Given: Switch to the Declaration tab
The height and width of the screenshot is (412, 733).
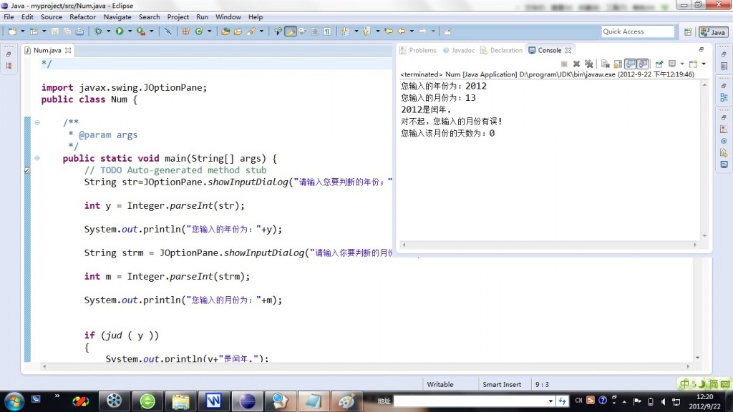Looking at the screenshot, I should 502,50.
